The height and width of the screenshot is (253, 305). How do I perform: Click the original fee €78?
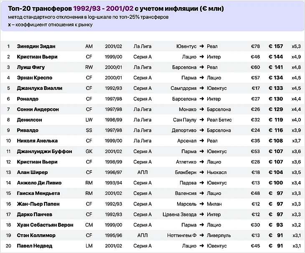pos(255,46)
